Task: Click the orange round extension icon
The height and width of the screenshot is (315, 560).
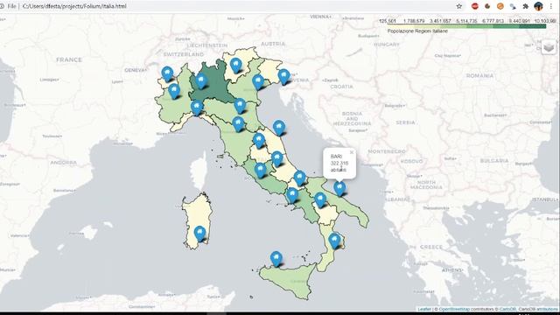Action: coord(500,6)
